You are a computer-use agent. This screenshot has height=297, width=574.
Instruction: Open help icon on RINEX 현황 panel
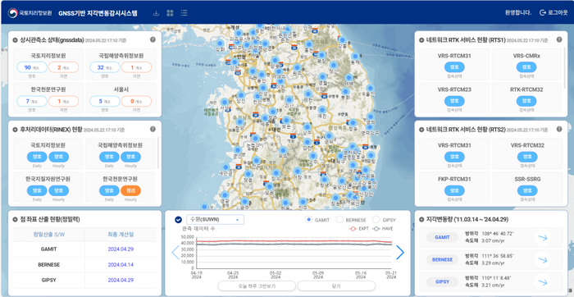click(153, 129)
